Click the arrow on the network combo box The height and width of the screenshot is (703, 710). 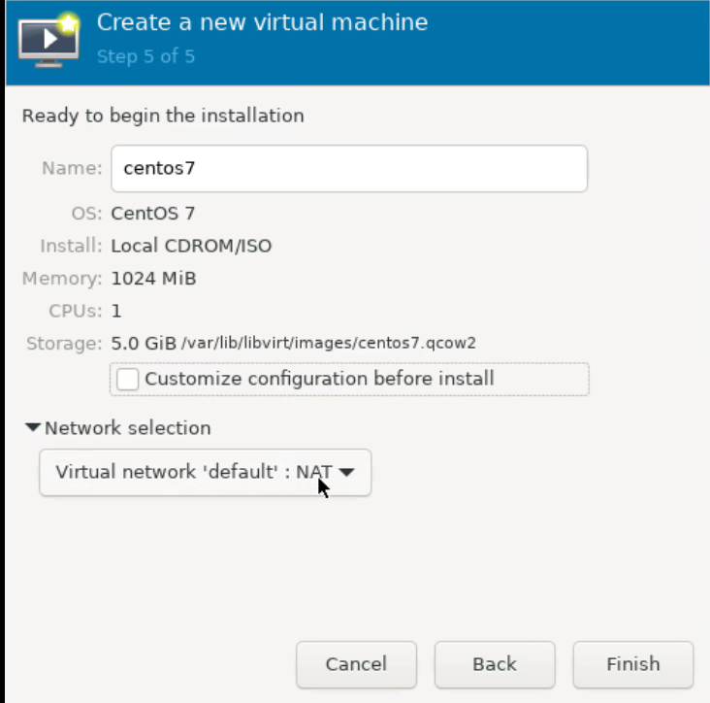pyautogui.click(x=346, y=473)
